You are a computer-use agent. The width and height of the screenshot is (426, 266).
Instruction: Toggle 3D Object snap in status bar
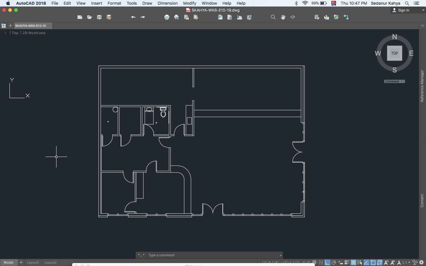click(x=380, y=262)
